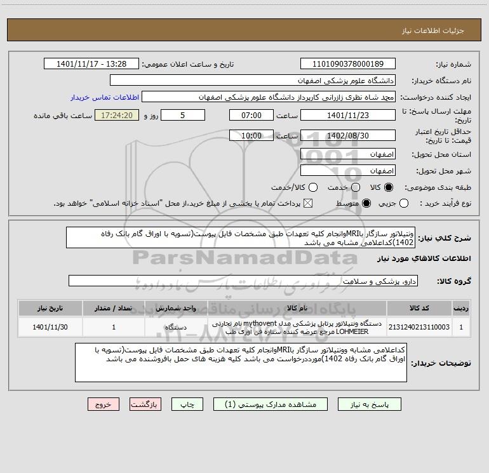Open مشاهده مدارک پیوستی (1) button
The width and height of the screenshot is (489, 473).
pyautogui.click(x=271, y=404)
